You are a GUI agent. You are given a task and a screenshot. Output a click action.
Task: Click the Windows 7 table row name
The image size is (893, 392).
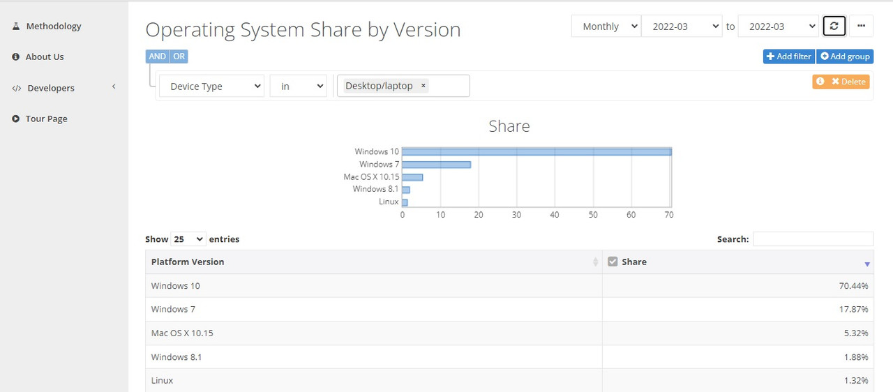(x=173, y=309)
